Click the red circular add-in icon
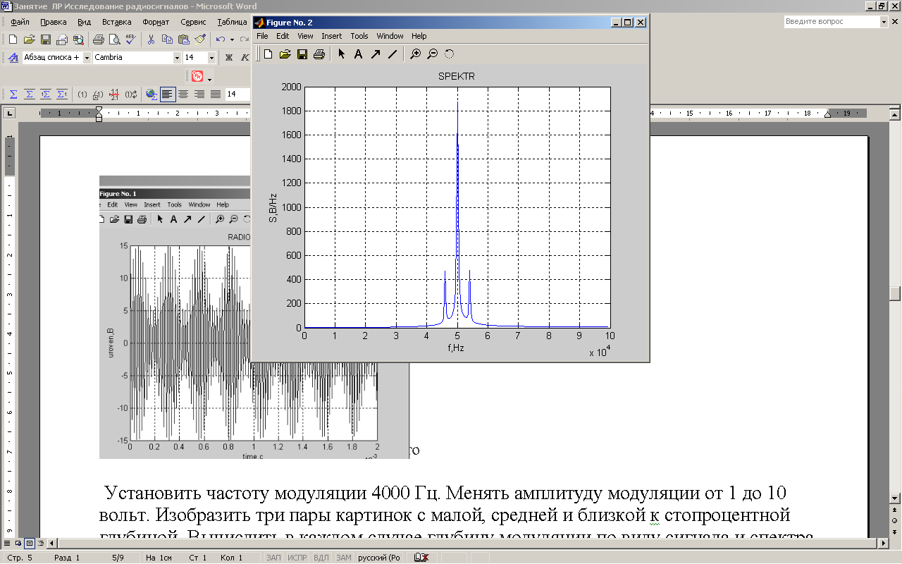This screenshot has width=902, height=564. pyautogui.click(x=197, y=76)
